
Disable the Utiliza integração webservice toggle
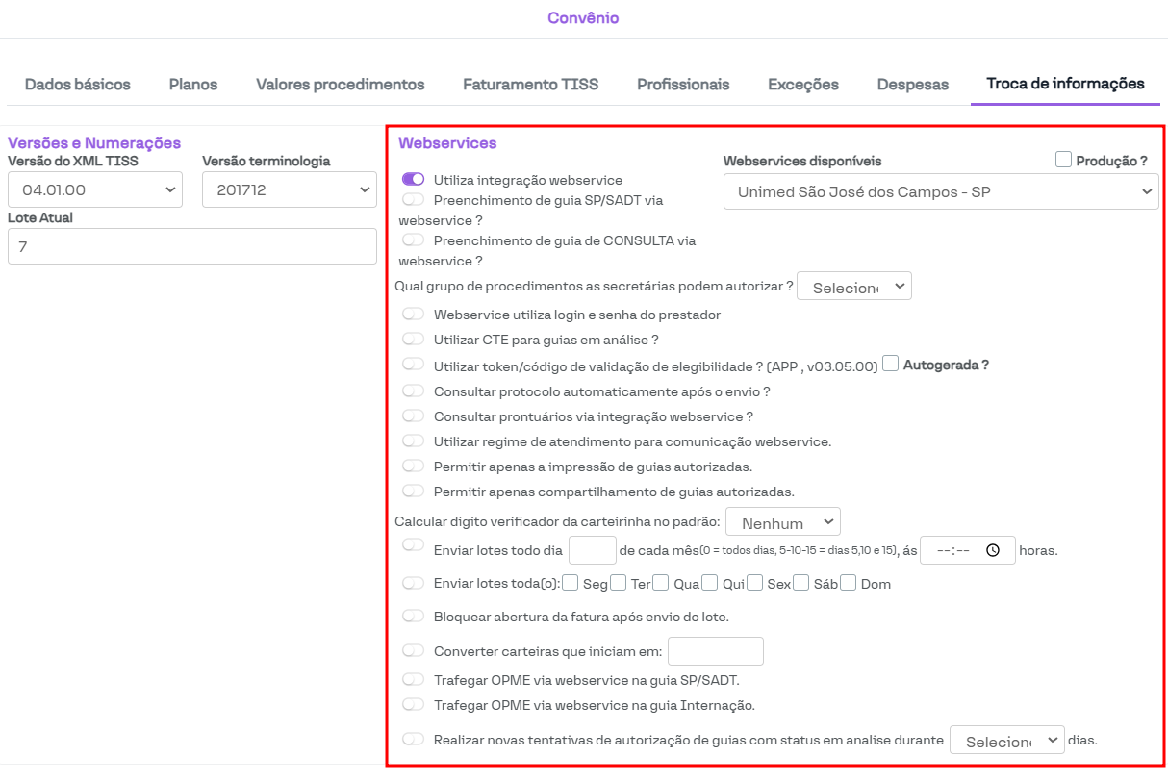(413, 180)
